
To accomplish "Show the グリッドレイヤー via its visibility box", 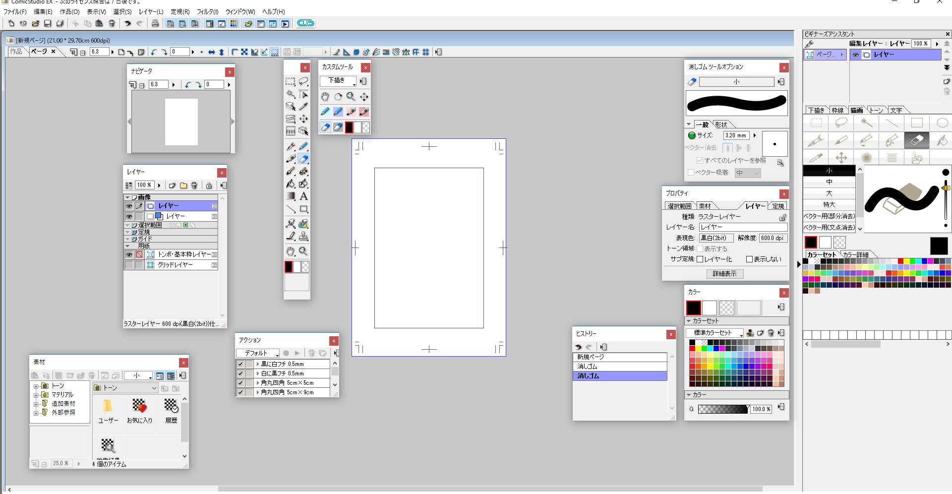I will point(129,265).
